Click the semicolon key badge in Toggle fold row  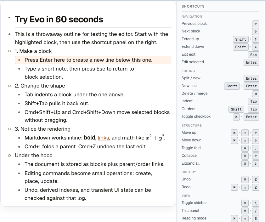[x=256, y=148]
